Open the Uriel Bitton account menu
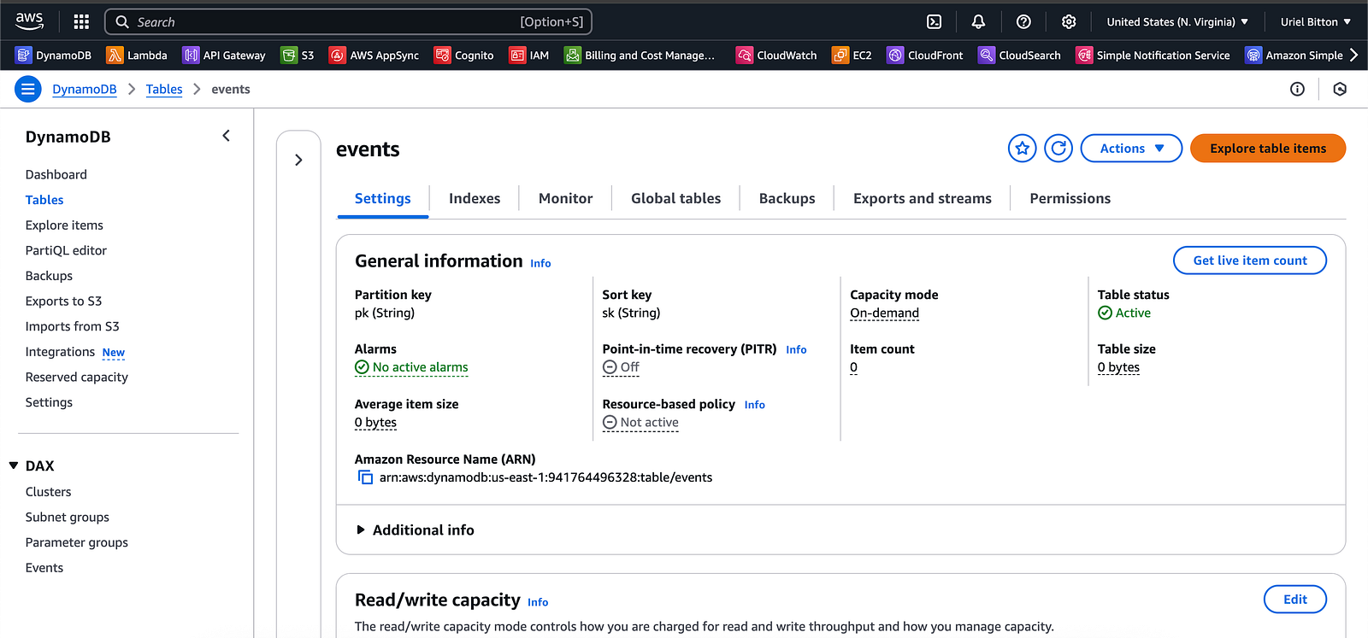Screen dimensions: 1368x638 pos(1316,22)
